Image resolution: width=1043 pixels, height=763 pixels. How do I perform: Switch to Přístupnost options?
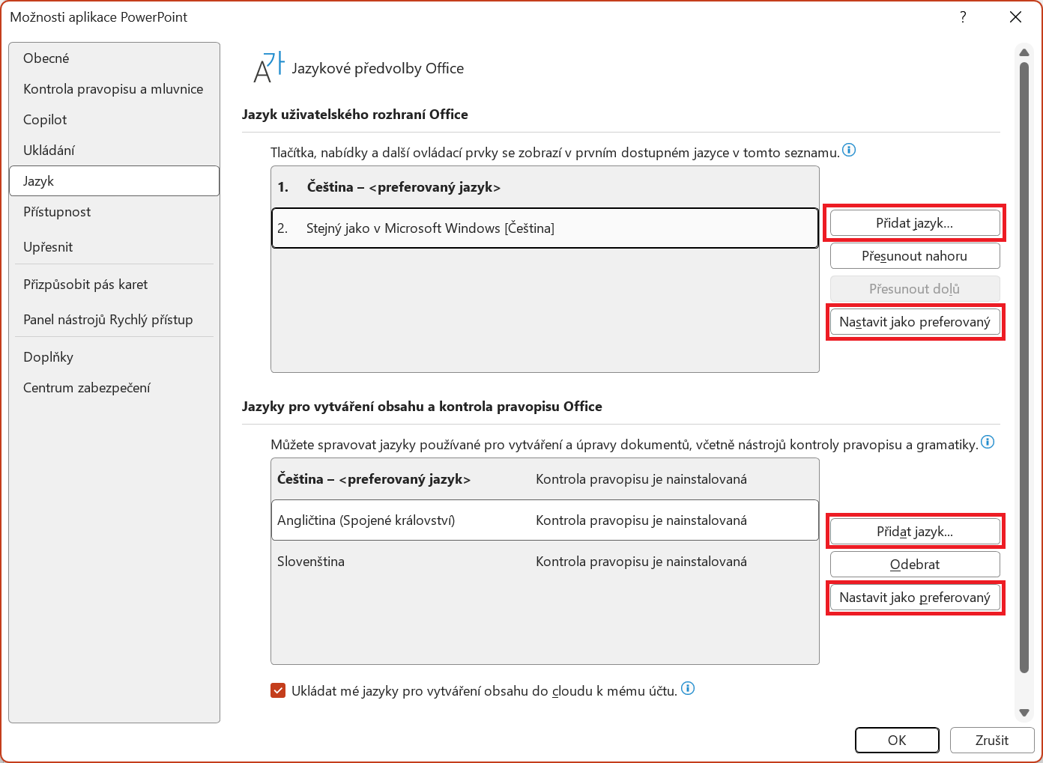114,212
